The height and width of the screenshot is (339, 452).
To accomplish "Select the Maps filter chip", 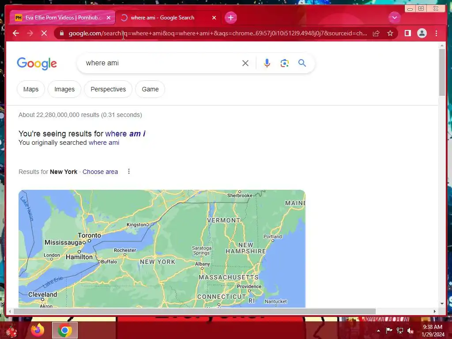I will tap(31, 89).
